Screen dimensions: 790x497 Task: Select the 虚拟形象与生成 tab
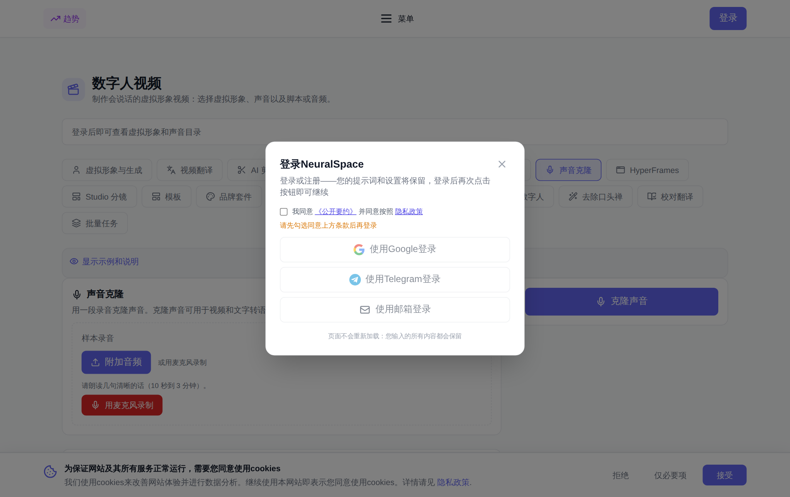click(107, 170)
